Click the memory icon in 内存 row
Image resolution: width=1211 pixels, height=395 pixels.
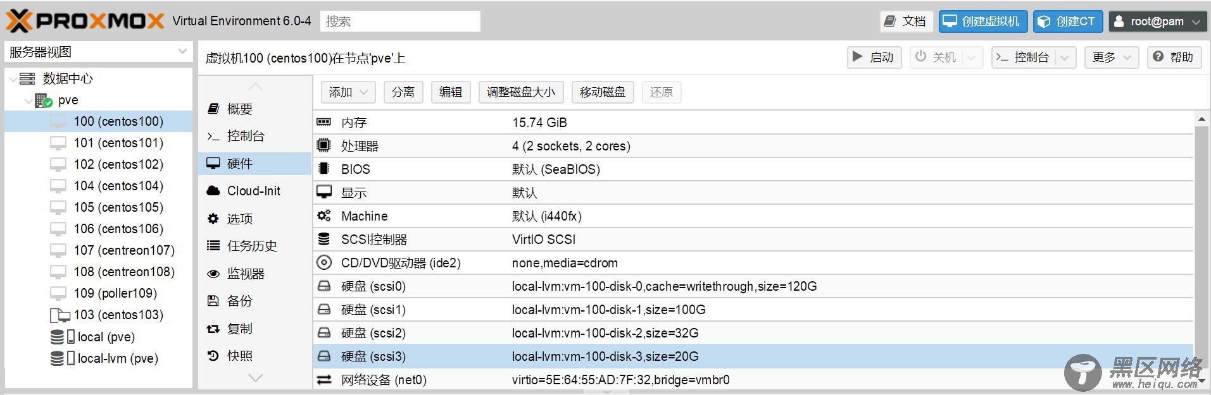point(323,122)
